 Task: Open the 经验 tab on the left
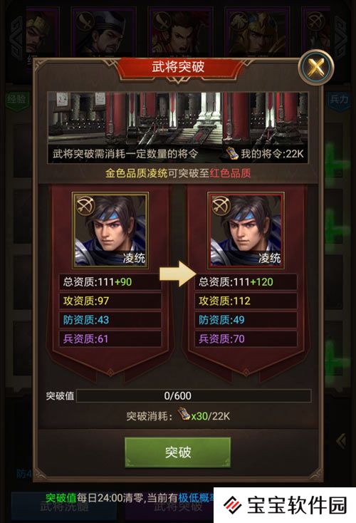(17, 99)
